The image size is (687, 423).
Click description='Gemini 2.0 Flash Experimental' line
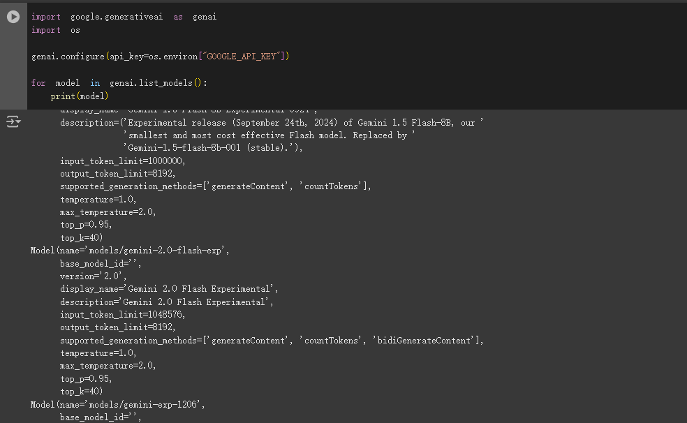166,302
